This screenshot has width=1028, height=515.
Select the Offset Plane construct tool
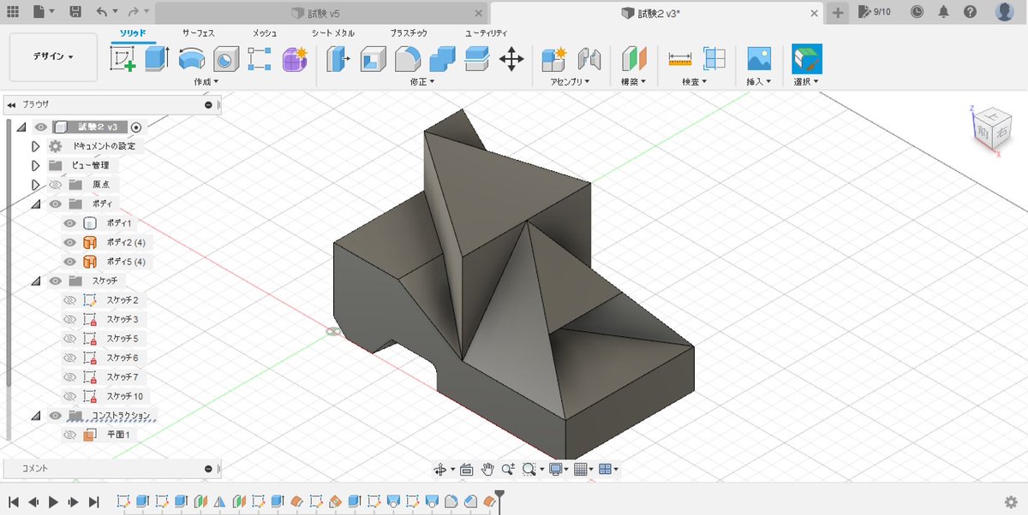633,59
